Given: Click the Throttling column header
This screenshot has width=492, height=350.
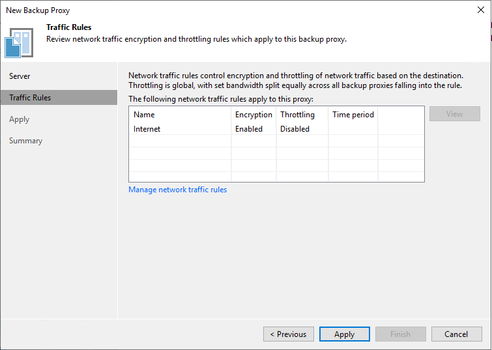Looking at the screenshot, I should pos(297,115).
